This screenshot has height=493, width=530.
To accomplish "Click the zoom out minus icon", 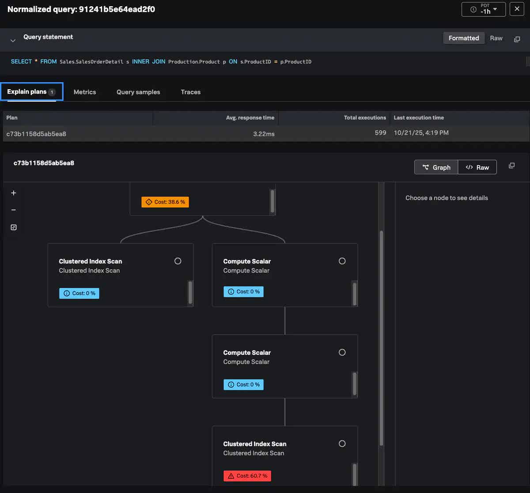I will click(x=14, y=210).
